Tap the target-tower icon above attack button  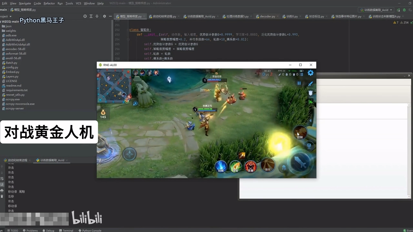[309, 146]
